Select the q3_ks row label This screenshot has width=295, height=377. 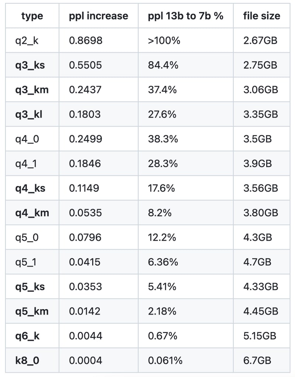[x=30, y=65]
